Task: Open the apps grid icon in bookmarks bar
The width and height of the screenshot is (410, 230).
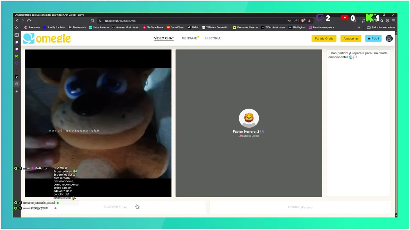Action: (x=17, y=27)
